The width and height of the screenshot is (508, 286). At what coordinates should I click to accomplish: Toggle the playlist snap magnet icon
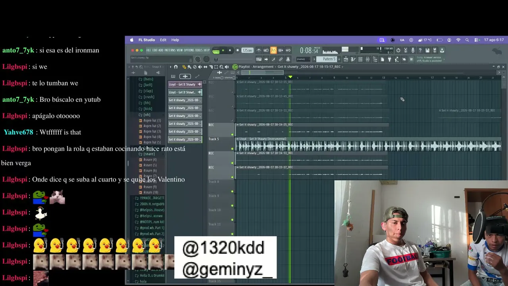pos(176,67)
